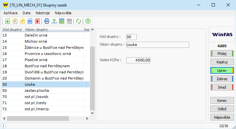236x129 pixels.
Task: Click the Sazba Kč/ha field showing 4500,00
Action: tap(138, 60)
